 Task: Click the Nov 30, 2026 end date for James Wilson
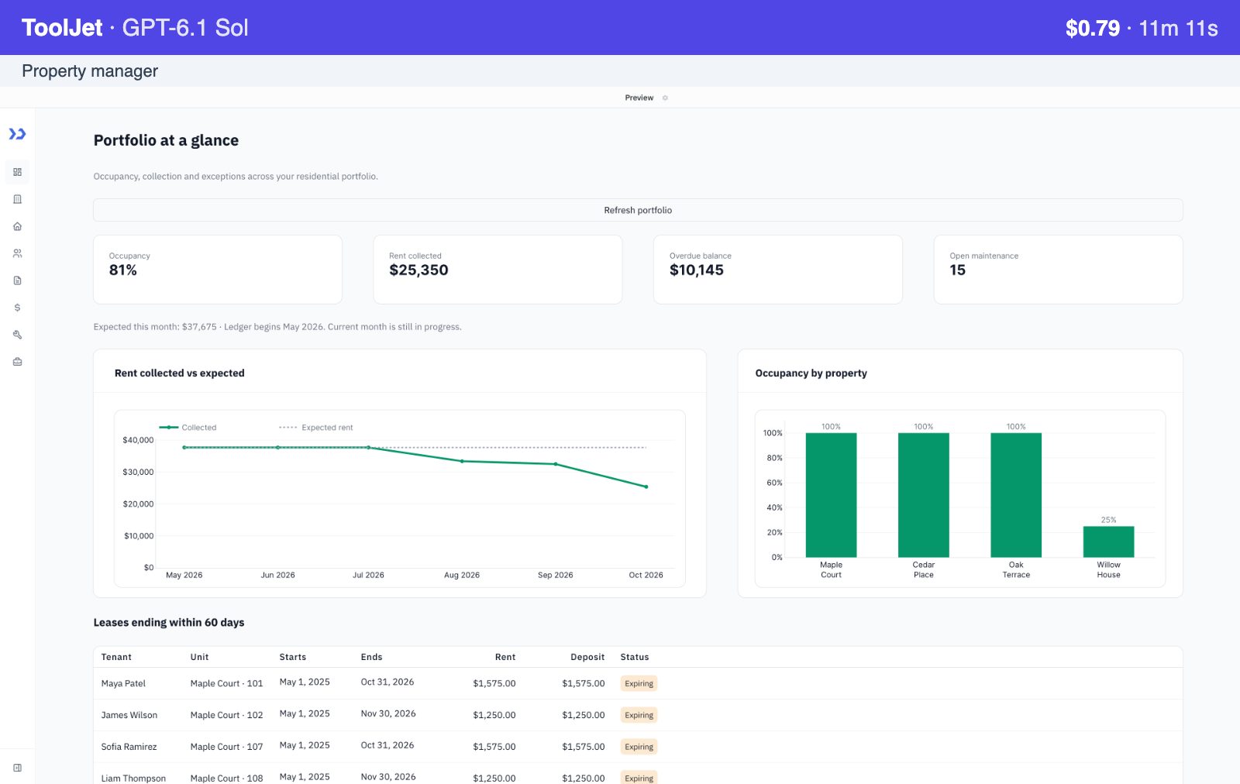388,714
